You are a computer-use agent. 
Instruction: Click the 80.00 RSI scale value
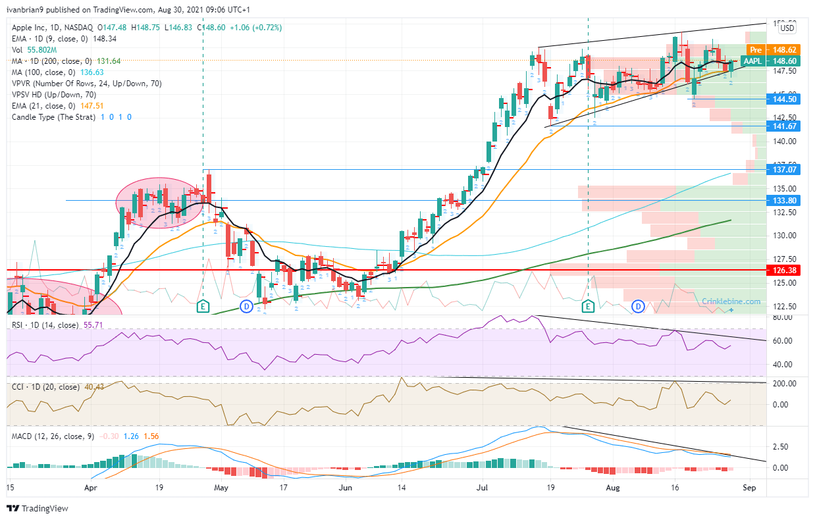point(781,318)
